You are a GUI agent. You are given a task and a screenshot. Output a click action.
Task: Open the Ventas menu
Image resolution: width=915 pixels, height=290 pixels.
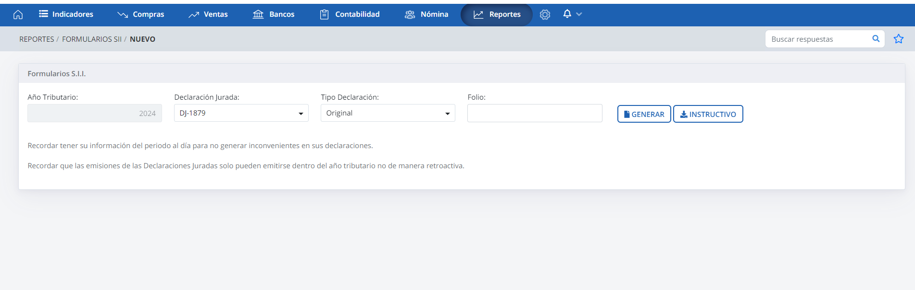[208, 14]
